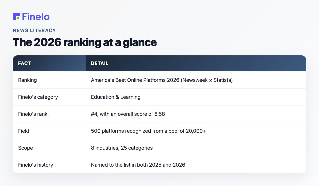This screenshot has height=186, width=319.
Task: Click the DETAIL column header
Action: [196, 63]
